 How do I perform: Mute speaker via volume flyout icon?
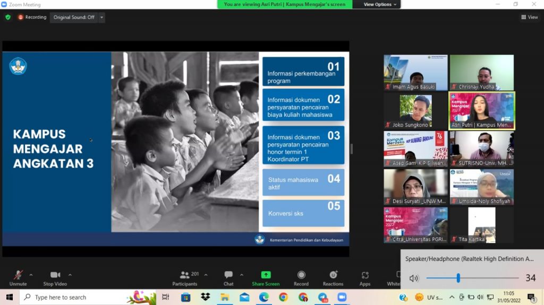tap(414, 278)
